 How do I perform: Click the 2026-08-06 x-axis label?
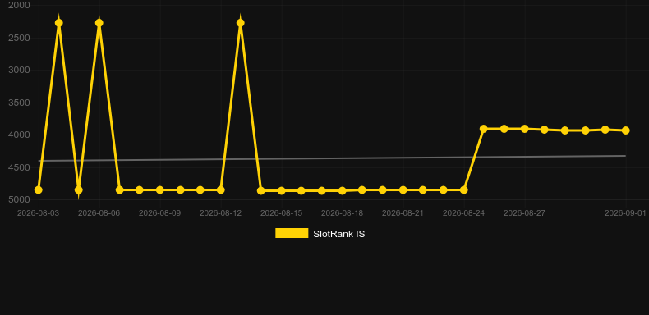pos(99,213)
